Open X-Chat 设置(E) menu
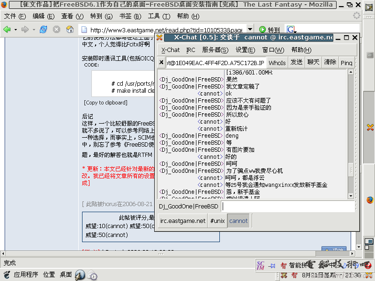375x281 pixels. pos(245,50)
